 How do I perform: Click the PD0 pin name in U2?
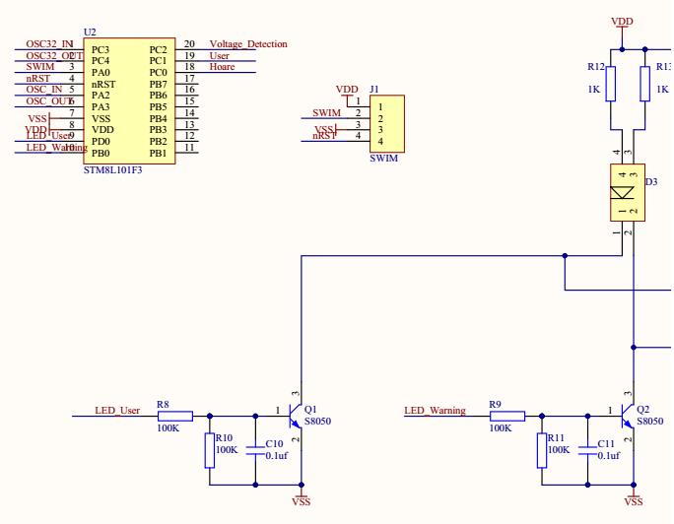click(101, 141)
